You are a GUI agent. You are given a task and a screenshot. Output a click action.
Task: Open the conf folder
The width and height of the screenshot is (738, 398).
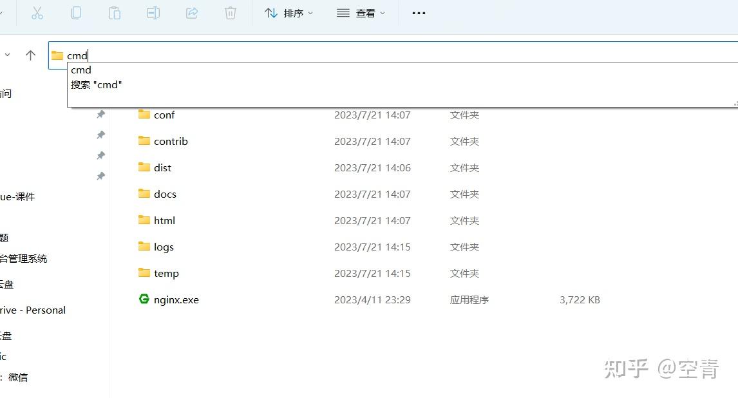click(x=165, y=115)
